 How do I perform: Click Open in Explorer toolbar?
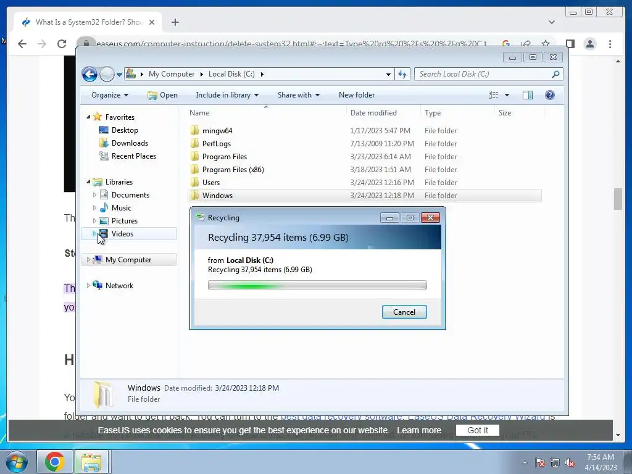click(x=162, y=95)
